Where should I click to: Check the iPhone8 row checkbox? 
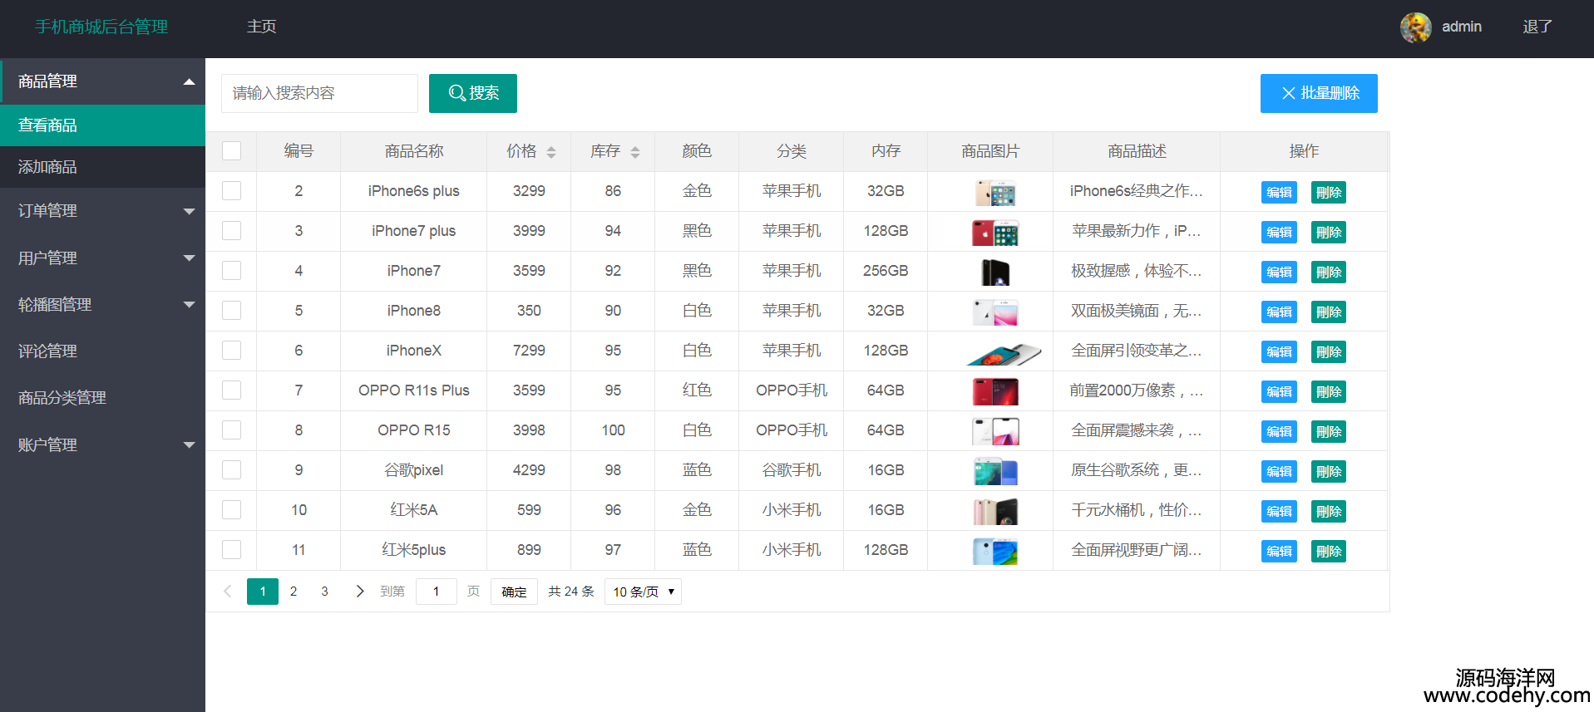(x=232, y=311)
